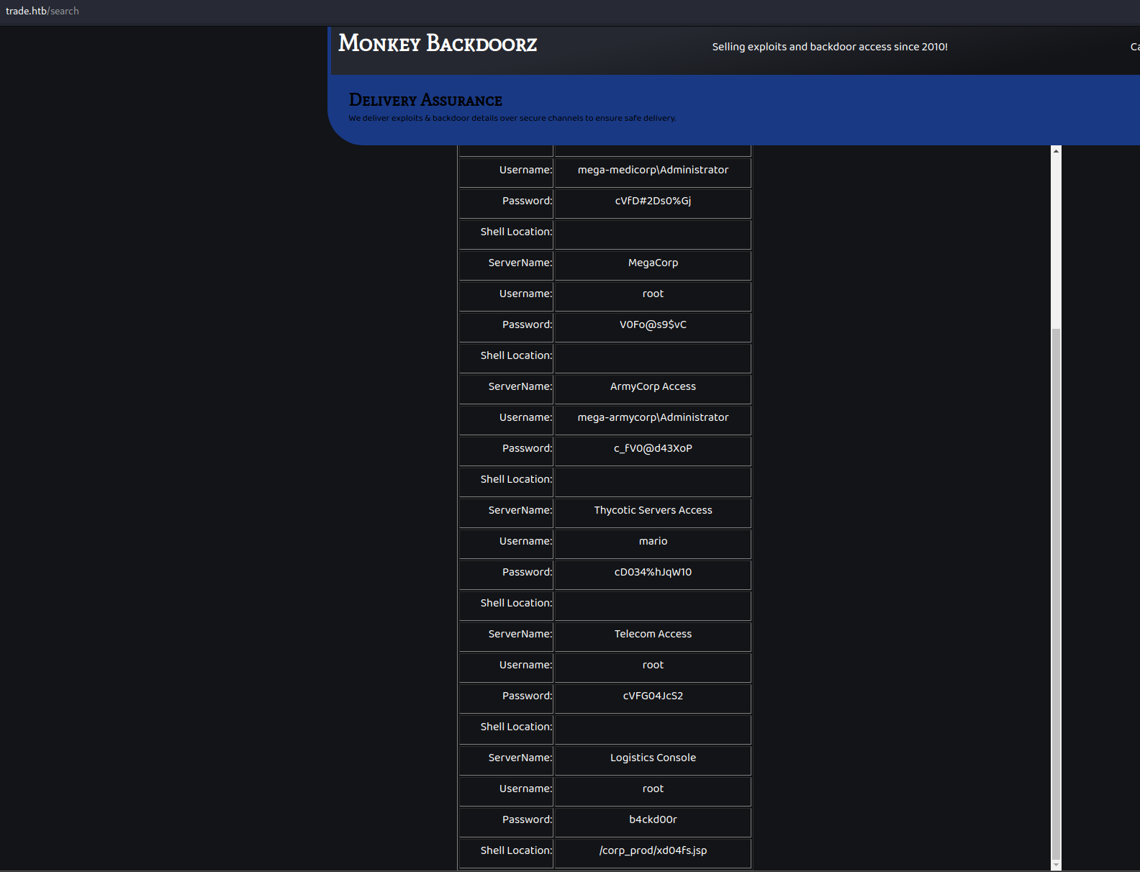This screenshot has height=872, width=1140.
Task: Click Thycotic Servers Access cell
Action: [x=653, y=513]
